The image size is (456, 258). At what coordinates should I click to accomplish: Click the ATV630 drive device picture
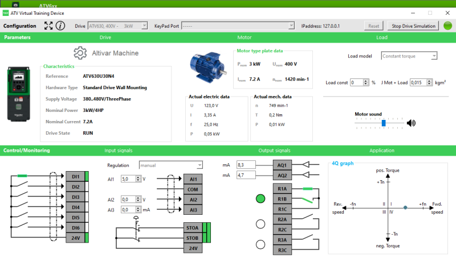coord(21,94)
